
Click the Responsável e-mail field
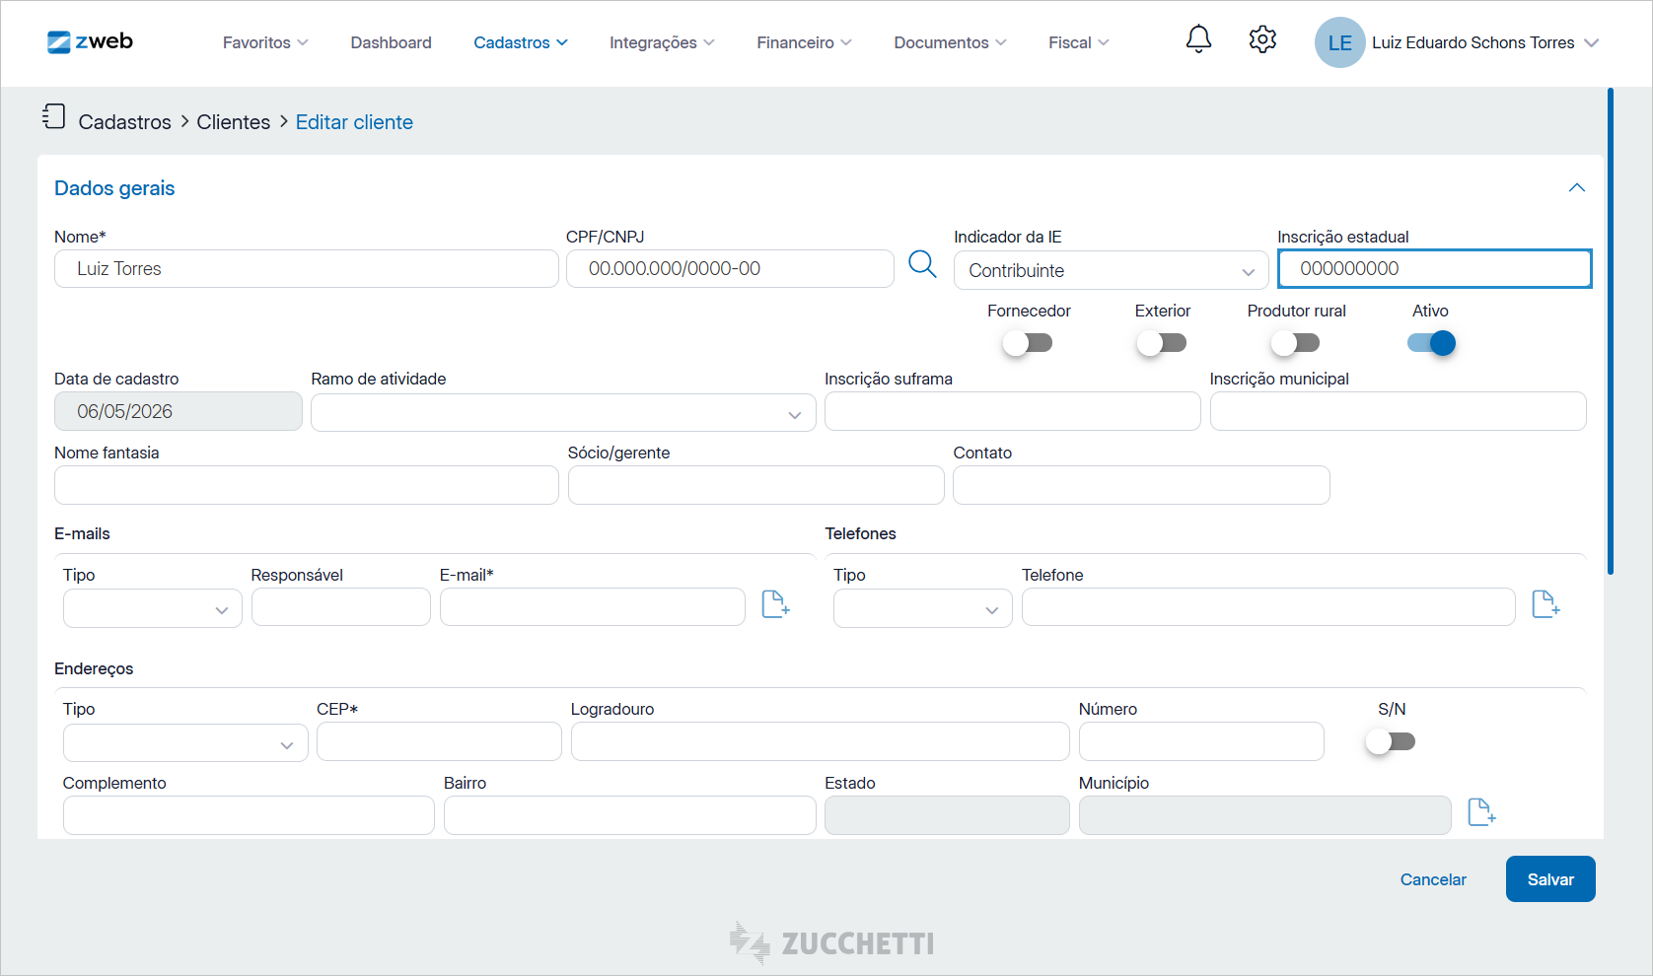click(x=341, y=606)
